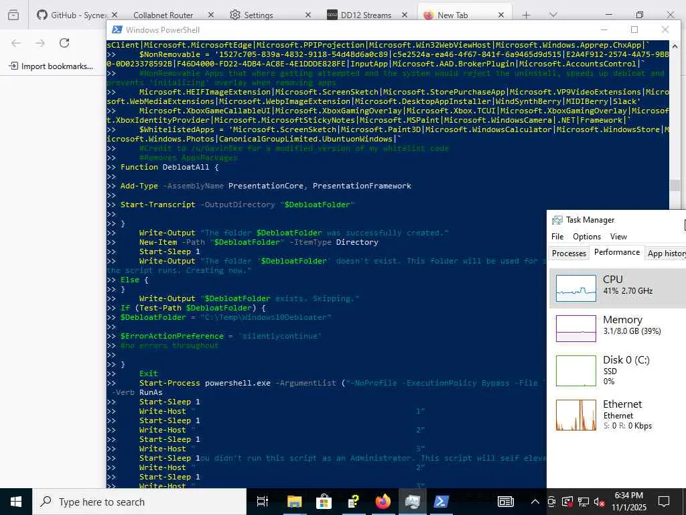
Task: Reload the current Firefox page
Action: [x=64, y=43]
